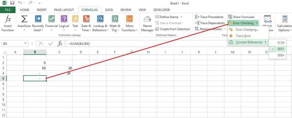Open Calculation Options
This screenshot has width=292, height=118.
pyautogui.click(x=284, y=24)
